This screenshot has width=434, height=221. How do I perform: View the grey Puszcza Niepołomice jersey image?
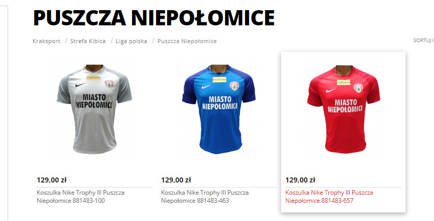click(95, 109)
